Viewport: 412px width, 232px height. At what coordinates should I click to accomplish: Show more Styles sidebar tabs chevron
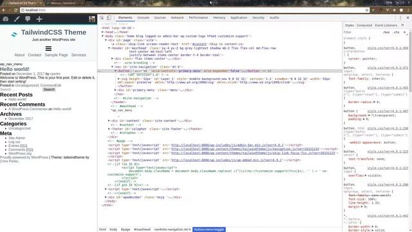402,25
